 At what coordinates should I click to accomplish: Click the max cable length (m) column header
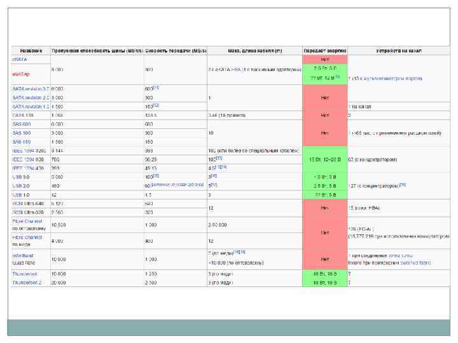click(x=254, y=51)
